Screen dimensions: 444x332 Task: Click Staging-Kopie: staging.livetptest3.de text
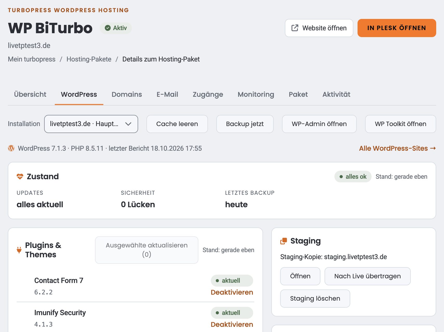(334, 257)
